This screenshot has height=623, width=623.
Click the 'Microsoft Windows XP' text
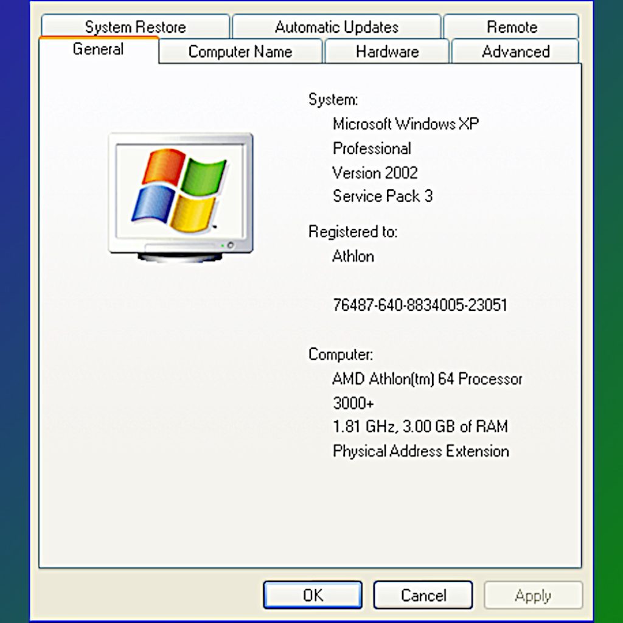[x=406, y=124]
